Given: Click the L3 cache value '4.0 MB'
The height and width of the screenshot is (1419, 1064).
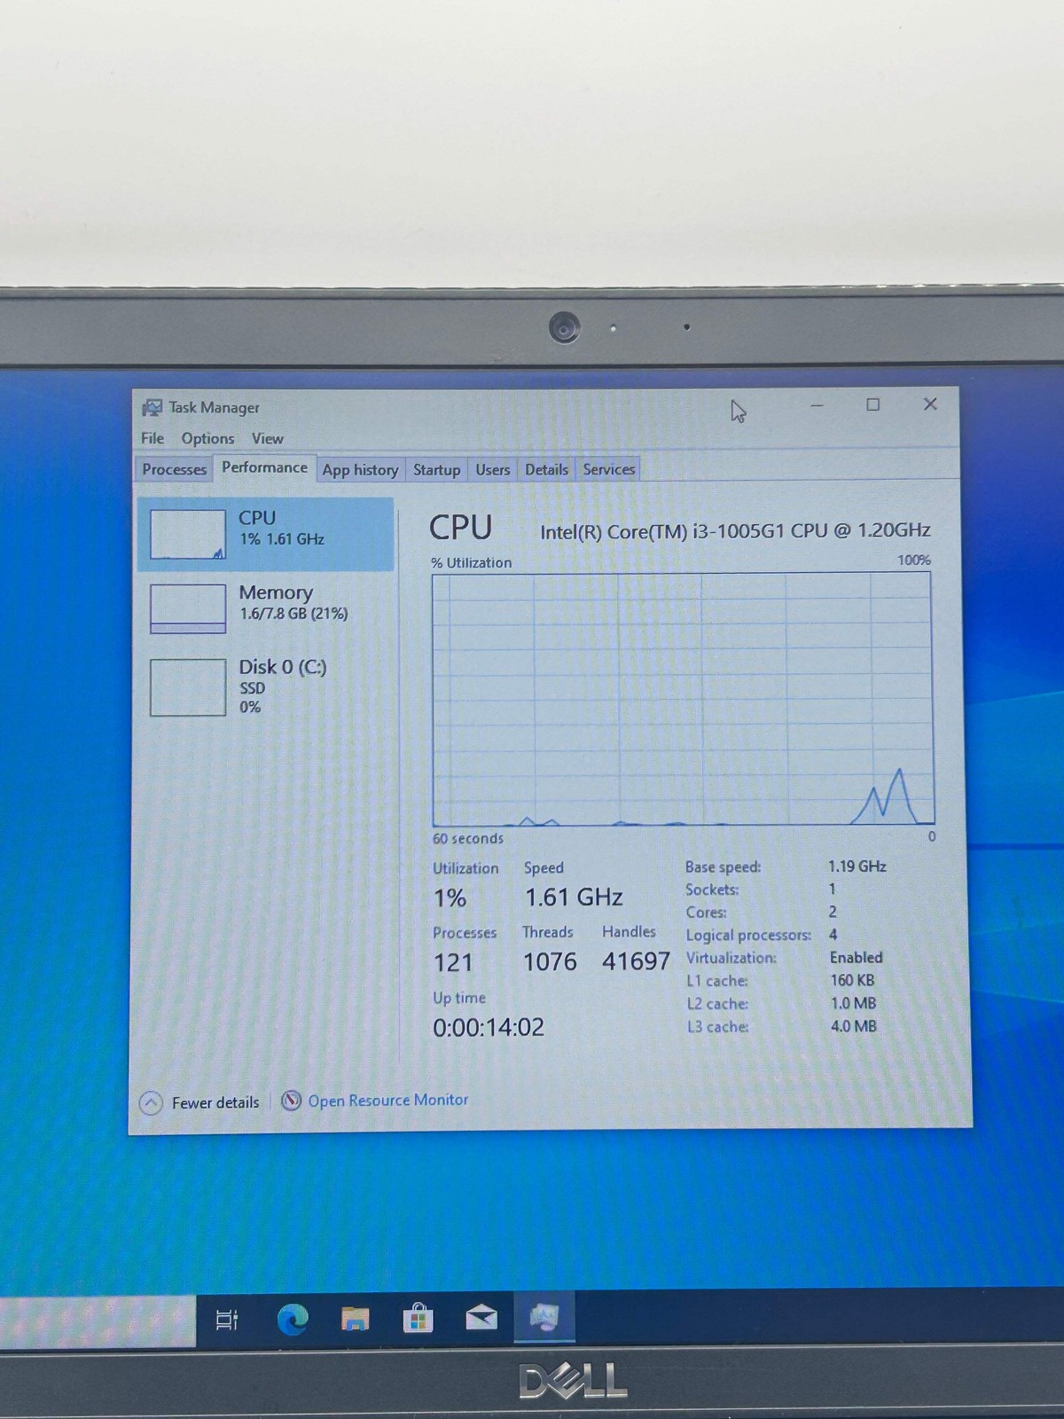Looking at the screenshot, I should tap(854, 1026).
